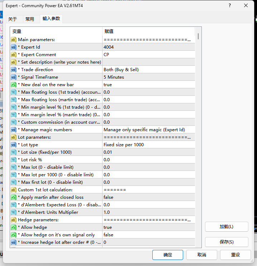This screenshot has width=257, height=266.
Task: Click the integer icon beside Expert Id
Action: [14, 47]
